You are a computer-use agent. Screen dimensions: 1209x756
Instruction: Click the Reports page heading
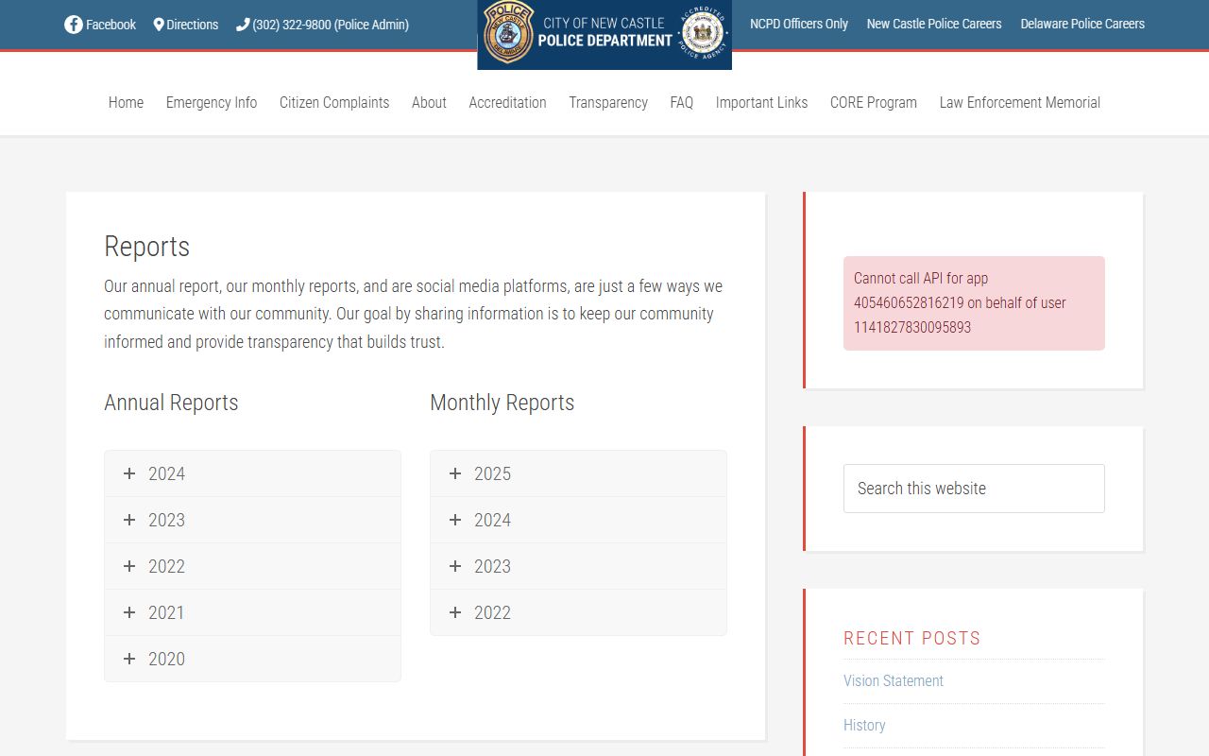pos(146,247)
